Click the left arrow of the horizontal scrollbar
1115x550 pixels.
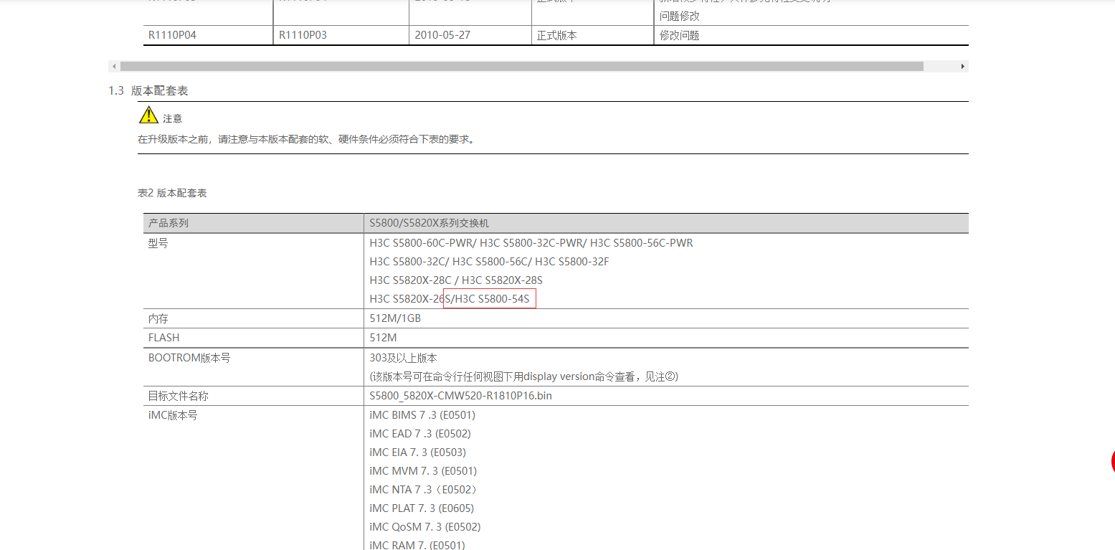tap(114, 67)
